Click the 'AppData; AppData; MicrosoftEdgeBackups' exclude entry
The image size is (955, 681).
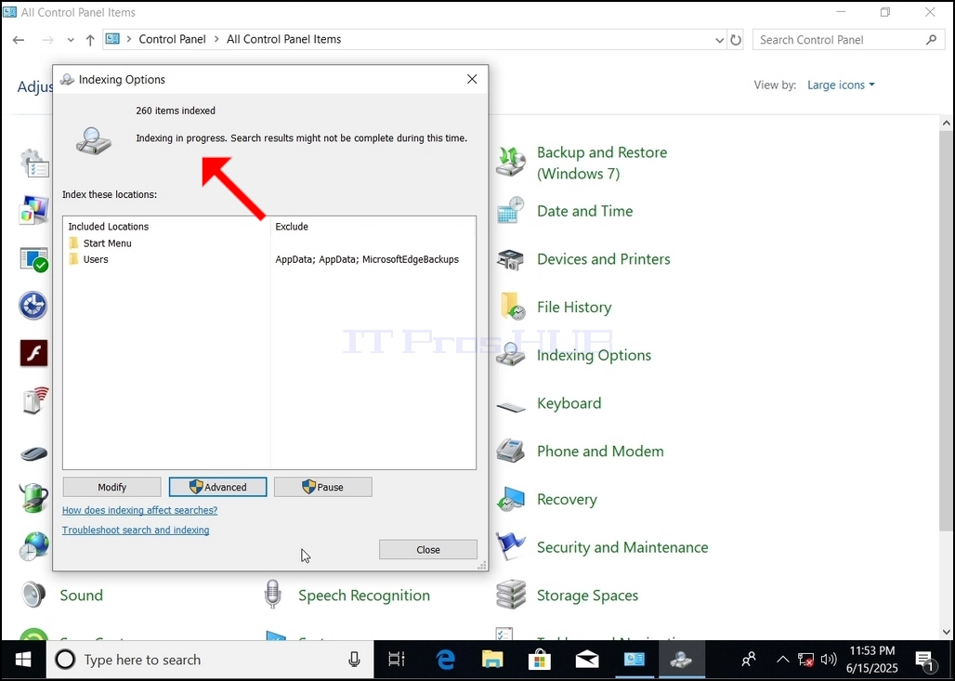(x=367, y=259)
